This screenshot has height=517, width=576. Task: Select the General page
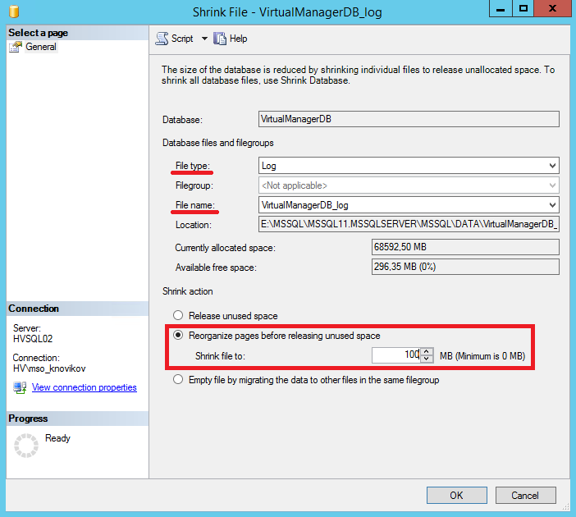point(41,47)
